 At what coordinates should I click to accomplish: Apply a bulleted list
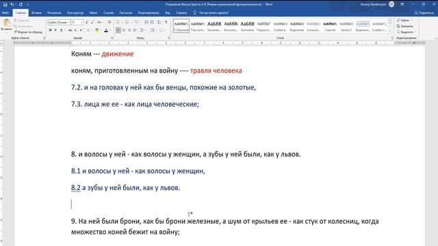[x=119, y=23]
